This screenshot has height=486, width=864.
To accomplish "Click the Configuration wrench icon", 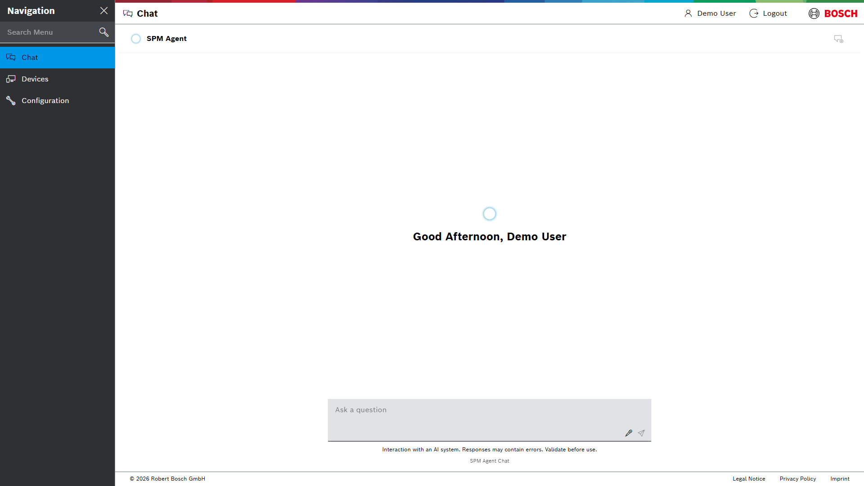I will [11, 101].
